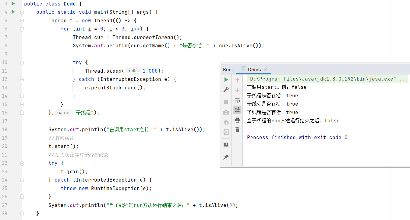The image size is (410, 220).
Task: Collapse fold end marker at line 28
Action: coord(22,214)
